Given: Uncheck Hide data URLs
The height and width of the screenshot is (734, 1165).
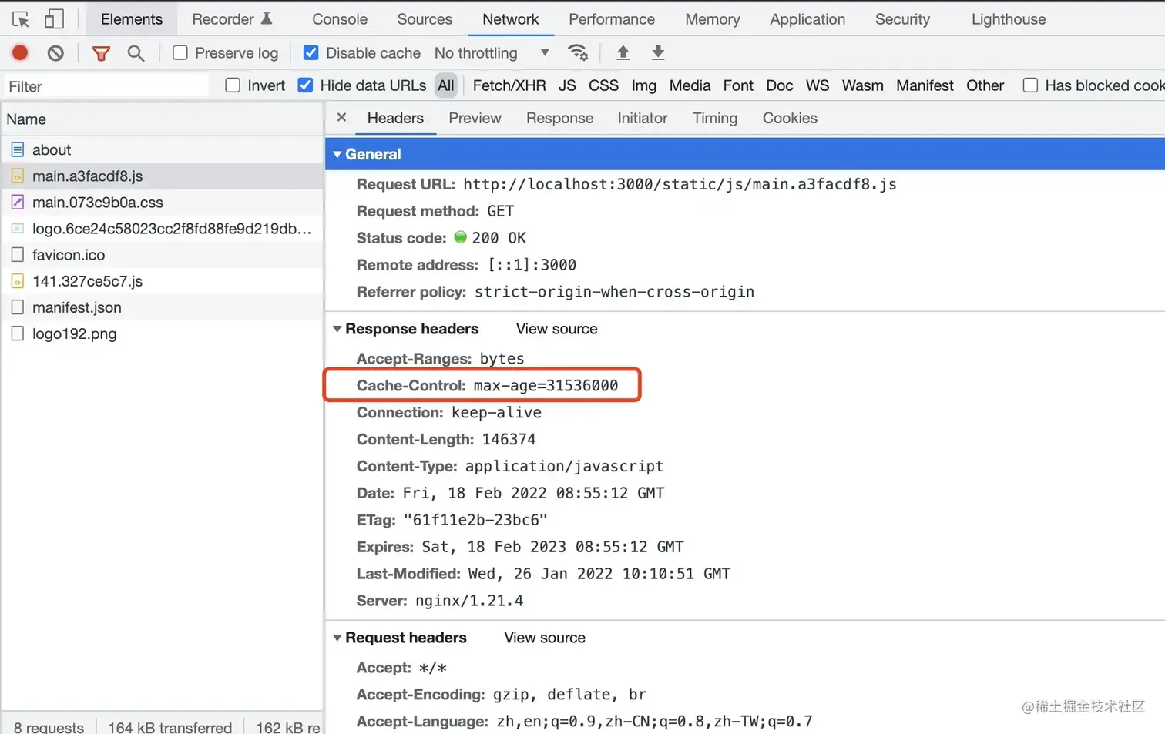Looking at the screenshot, I should point(305,85).
